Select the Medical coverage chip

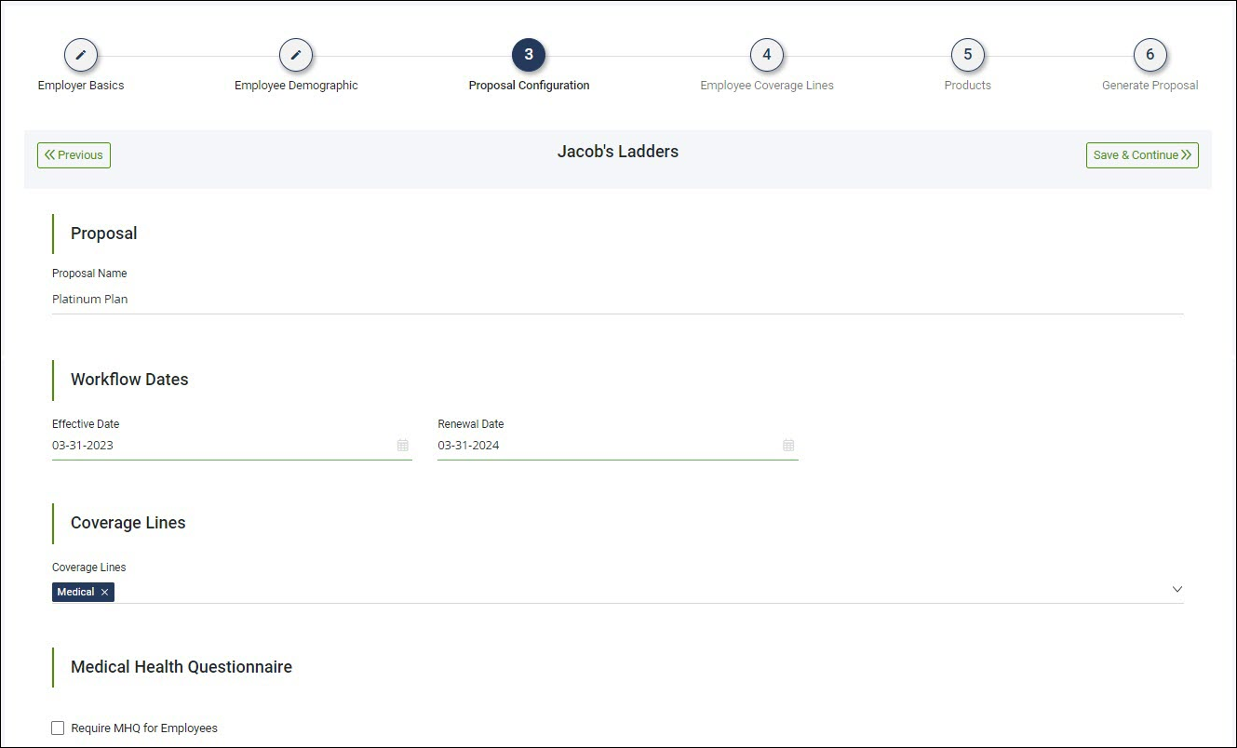point(77,592)
